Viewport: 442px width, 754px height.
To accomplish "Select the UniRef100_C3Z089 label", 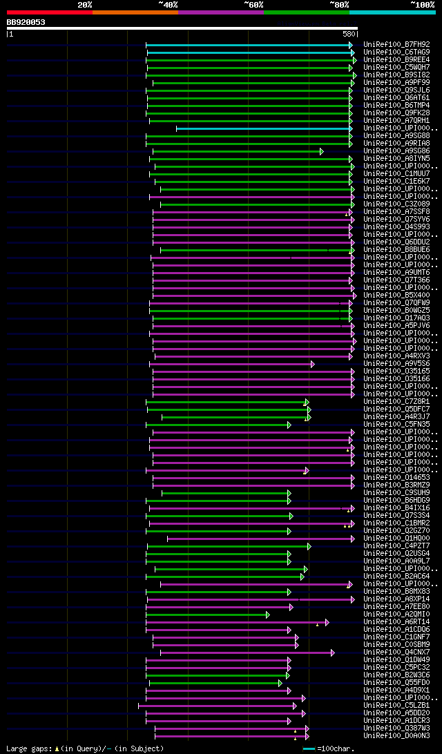I will [x=397, y=204].
